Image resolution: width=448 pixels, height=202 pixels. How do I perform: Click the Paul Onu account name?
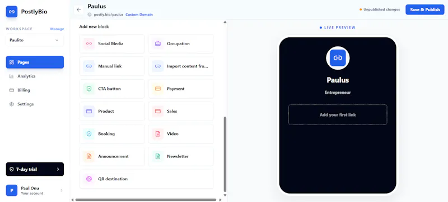[30, 188]
